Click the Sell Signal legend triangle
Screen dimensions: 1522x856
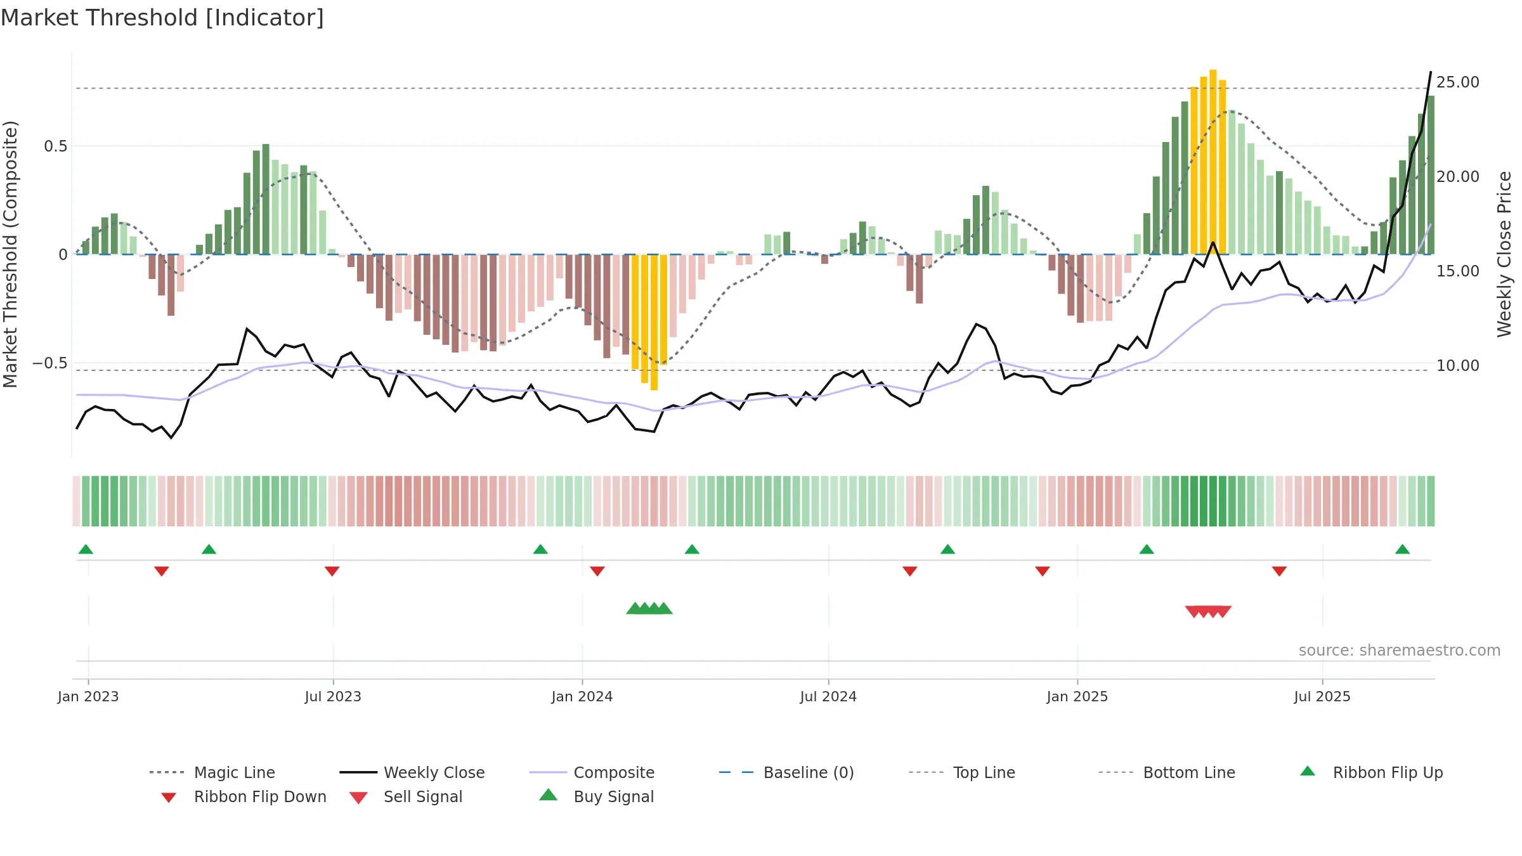click(358, 798)
